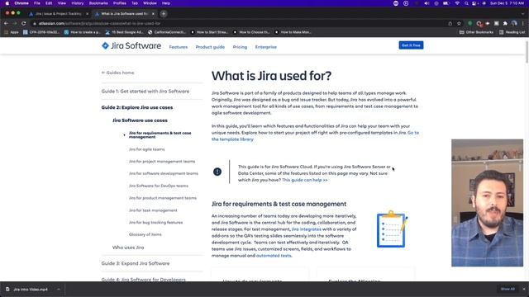Image resolution: width=529 pixels, height=297 pixels.
Task: Open Chrome's History menu
Action: pos(77,3)
